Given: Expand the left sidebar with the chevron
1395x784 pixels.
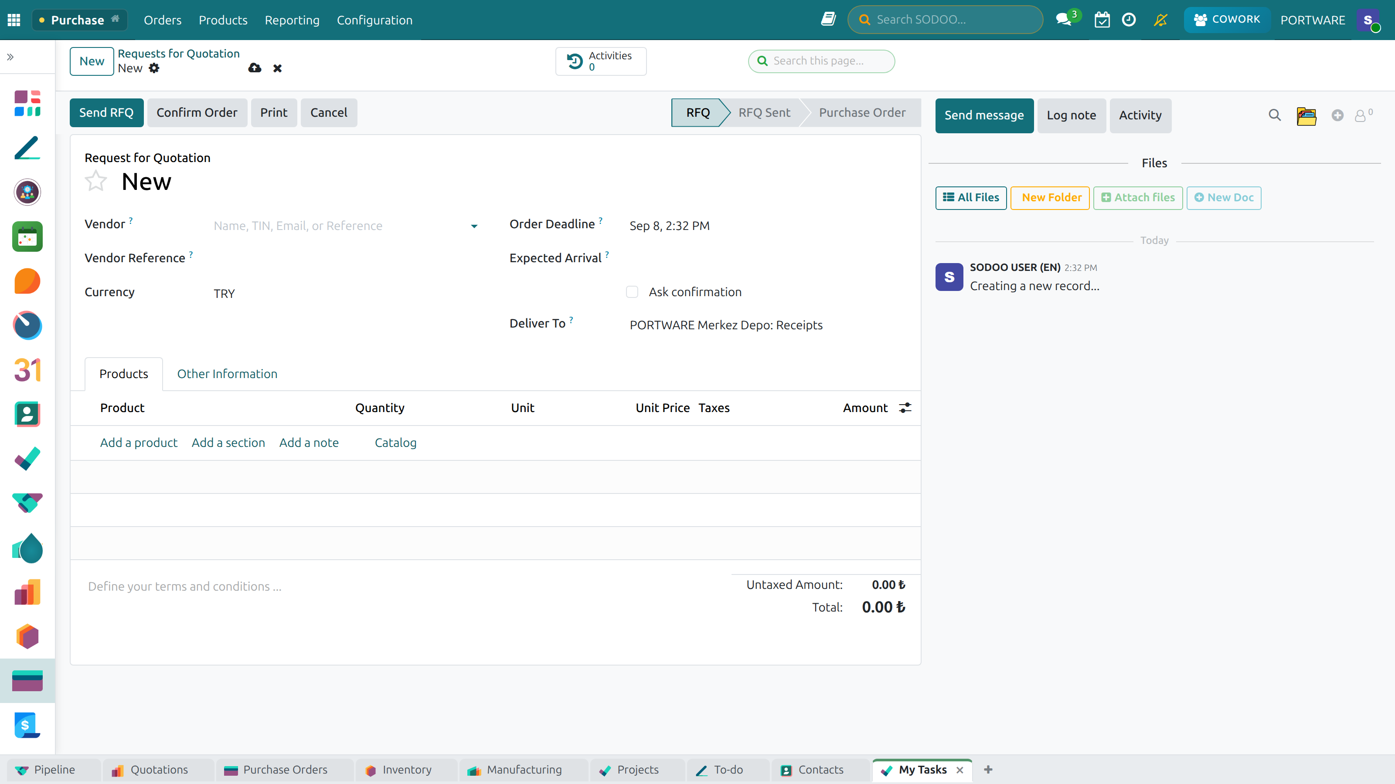Looking at the screenshot, I should 10,57.
